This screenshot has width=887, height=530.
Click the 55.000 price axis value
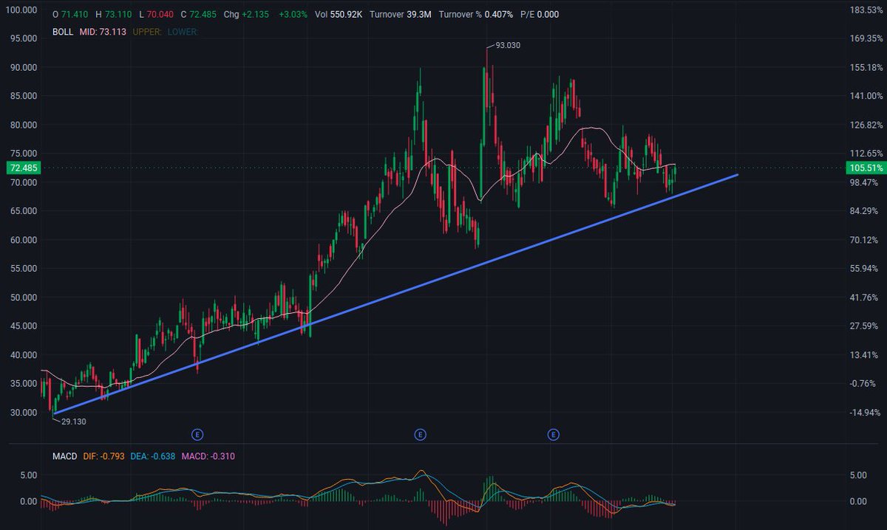point(22,269)
